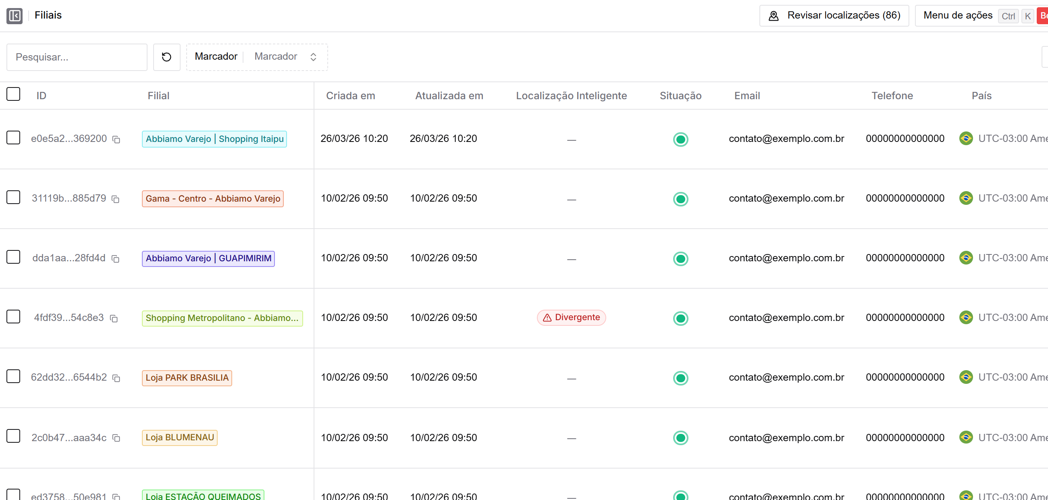Click ID text e0e5a2...369200
This screenshot has width=1048, height=500.
pos(69,139)
